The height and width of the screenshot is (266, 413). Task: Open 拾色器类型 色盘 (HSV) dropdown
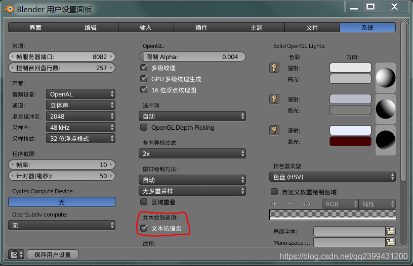333,177
